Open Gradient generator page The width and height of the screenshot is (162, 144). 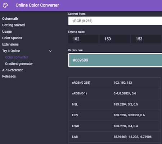click(x=19, y=64)
